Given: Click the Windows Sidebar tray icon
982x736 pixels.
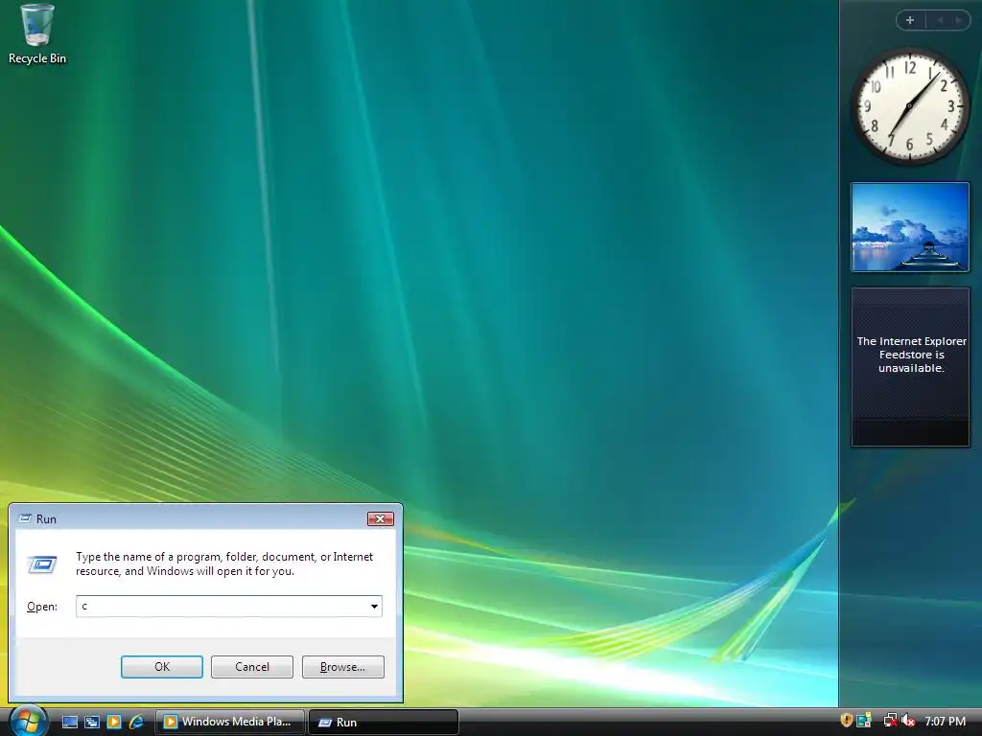Looking at the screenshot, I should coord(864,721).
